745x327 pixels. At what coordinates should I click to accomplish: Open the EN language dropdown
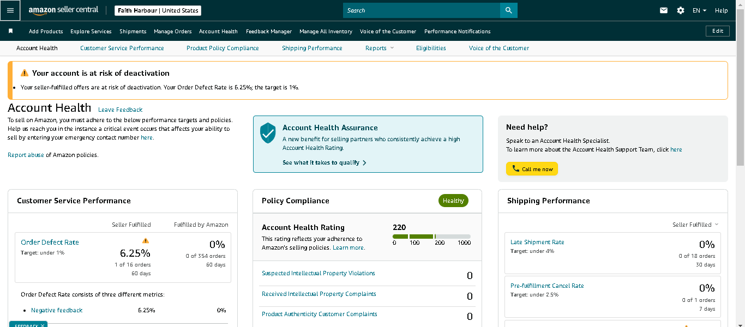tap(699, 10)
